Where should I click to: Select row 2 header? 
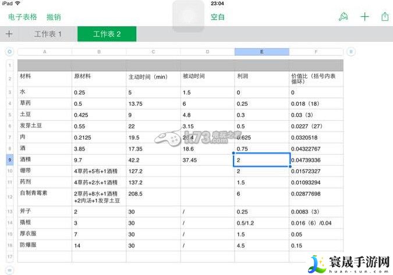10,79
